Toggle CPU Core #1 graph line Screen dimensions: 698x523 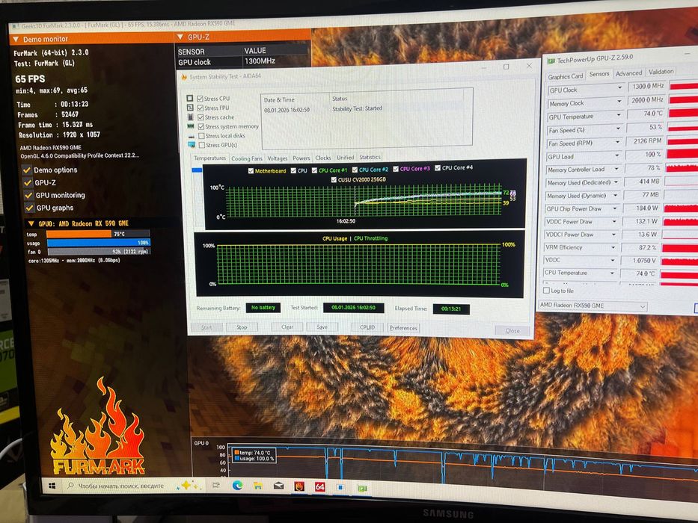coord(315,170)
